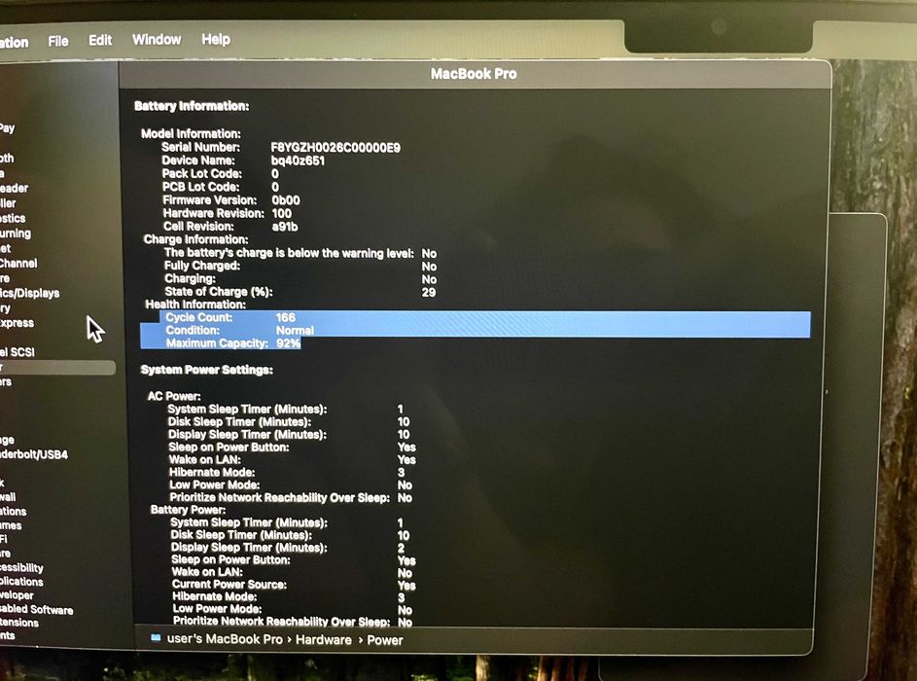Click Battery Power Disk Sleep Timer row
The image size is (917, 681).
click(x=290, y=535)
